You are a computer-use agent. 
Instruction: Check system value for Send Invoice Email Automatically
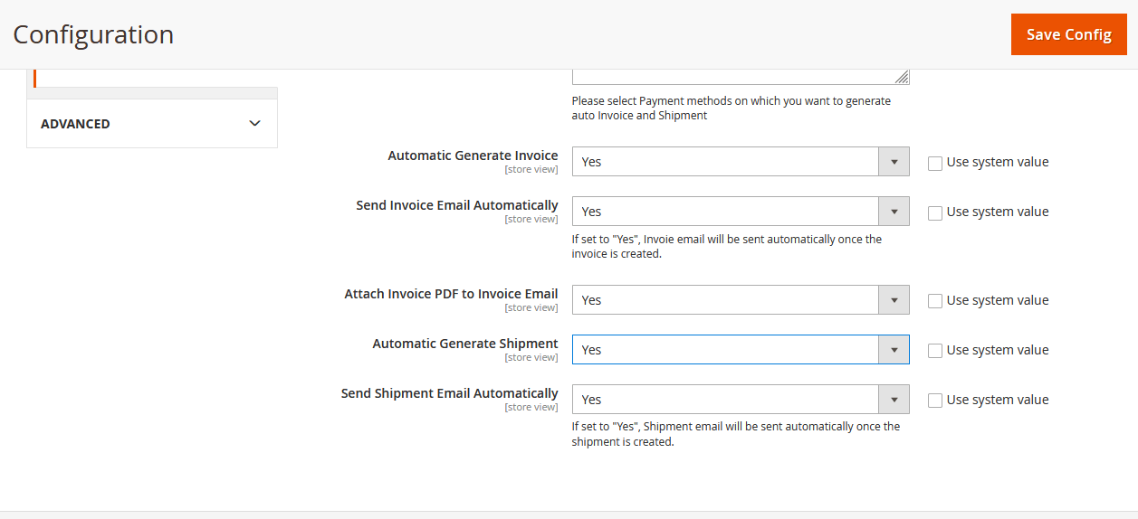click(x=935, y=212)
